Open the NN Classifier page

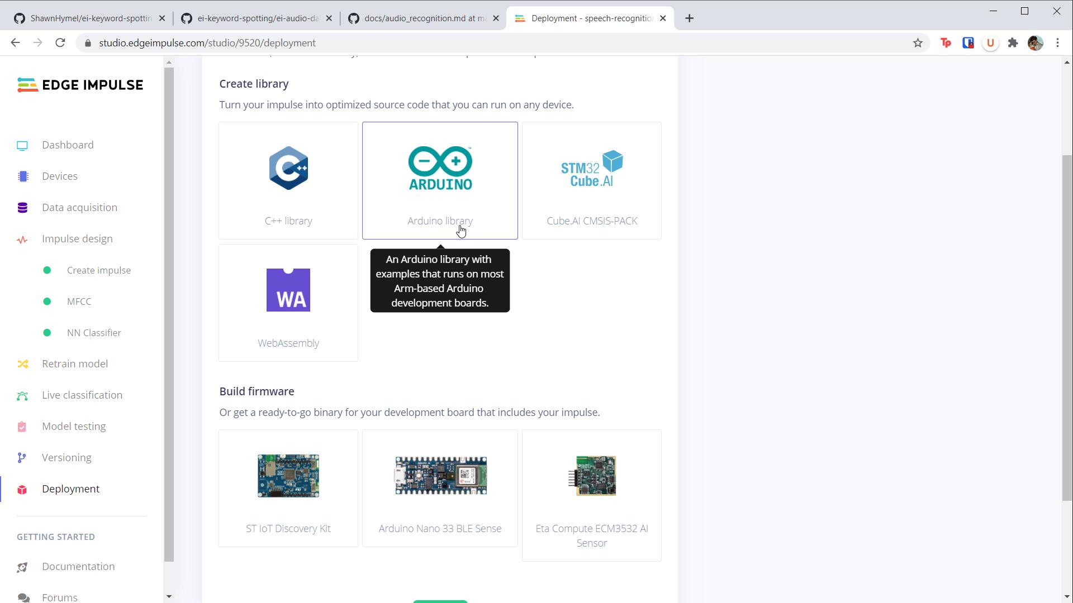94,333
